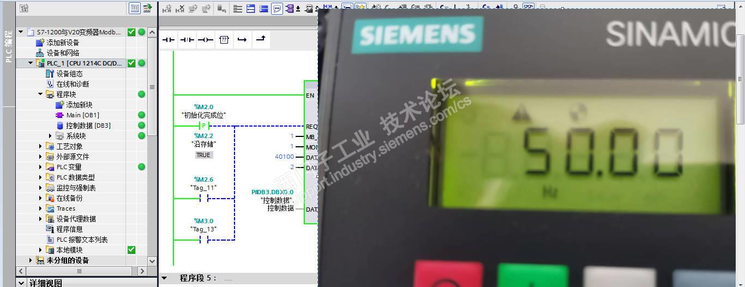
Task: Select the %M3.0 "Tag_13" contact
Action: (x=203, y=240)
